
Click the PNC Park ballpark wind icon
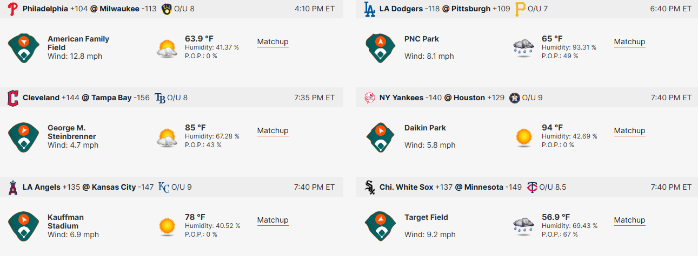[381, 48]
